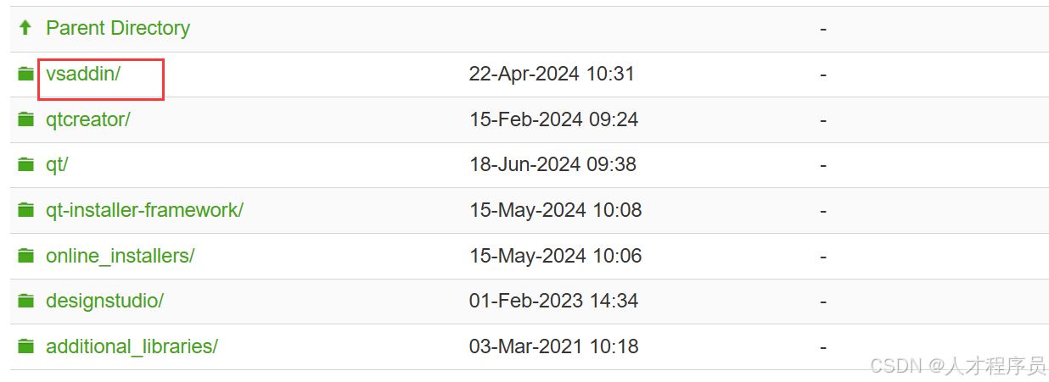Click the folder icon beside qtcreator/

click(x=26, y=119)
